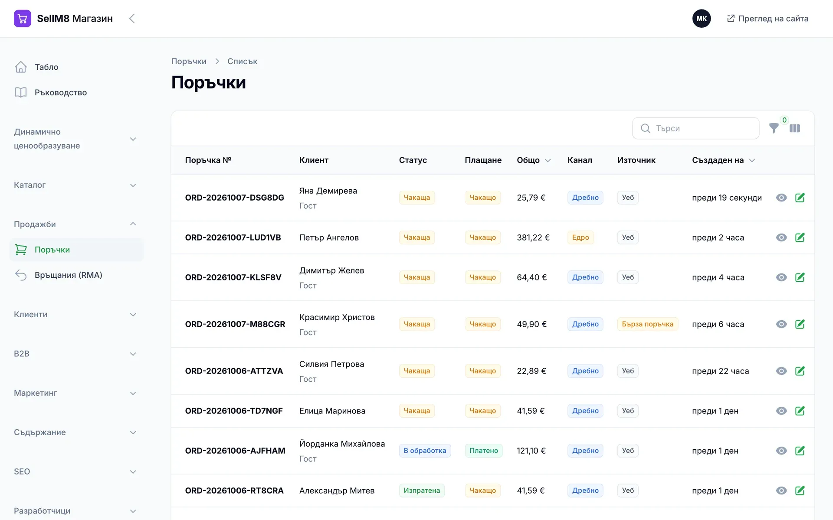View order ORD-20261007-LUD1VB via eye icon
This screenshot has height=520, width=833.
coord(781,237)
